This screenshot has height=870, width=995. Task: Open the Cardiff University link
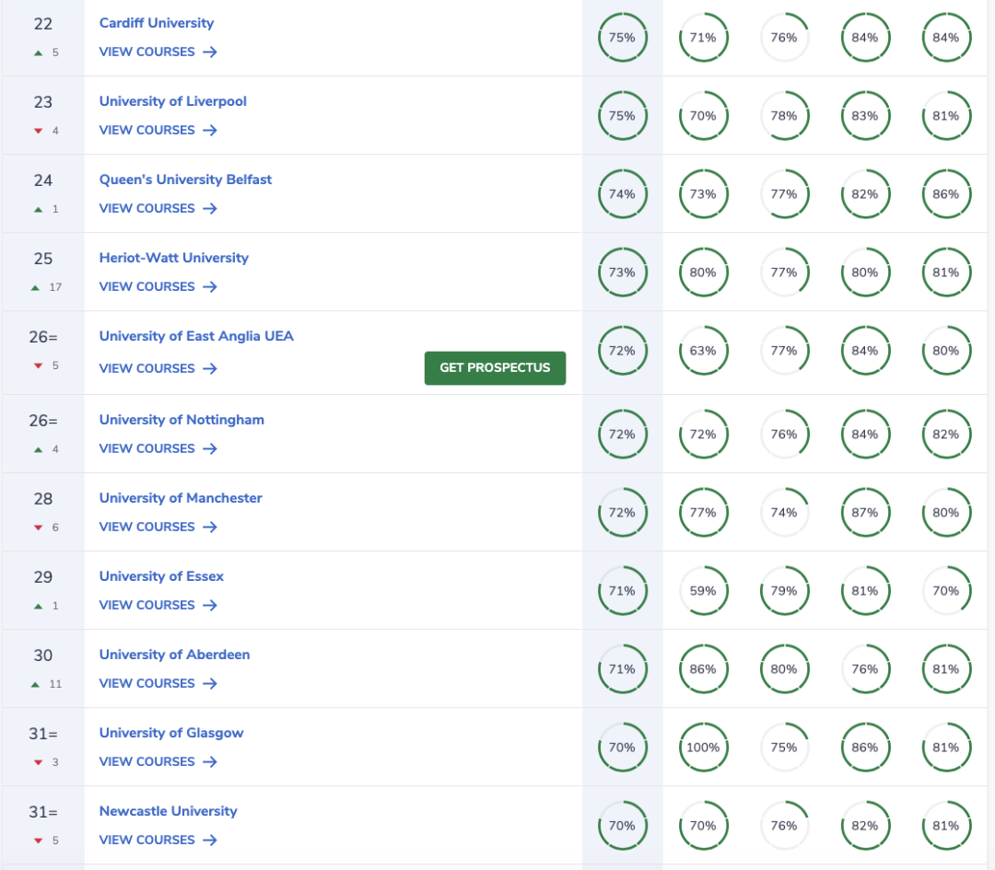(156, 23)
